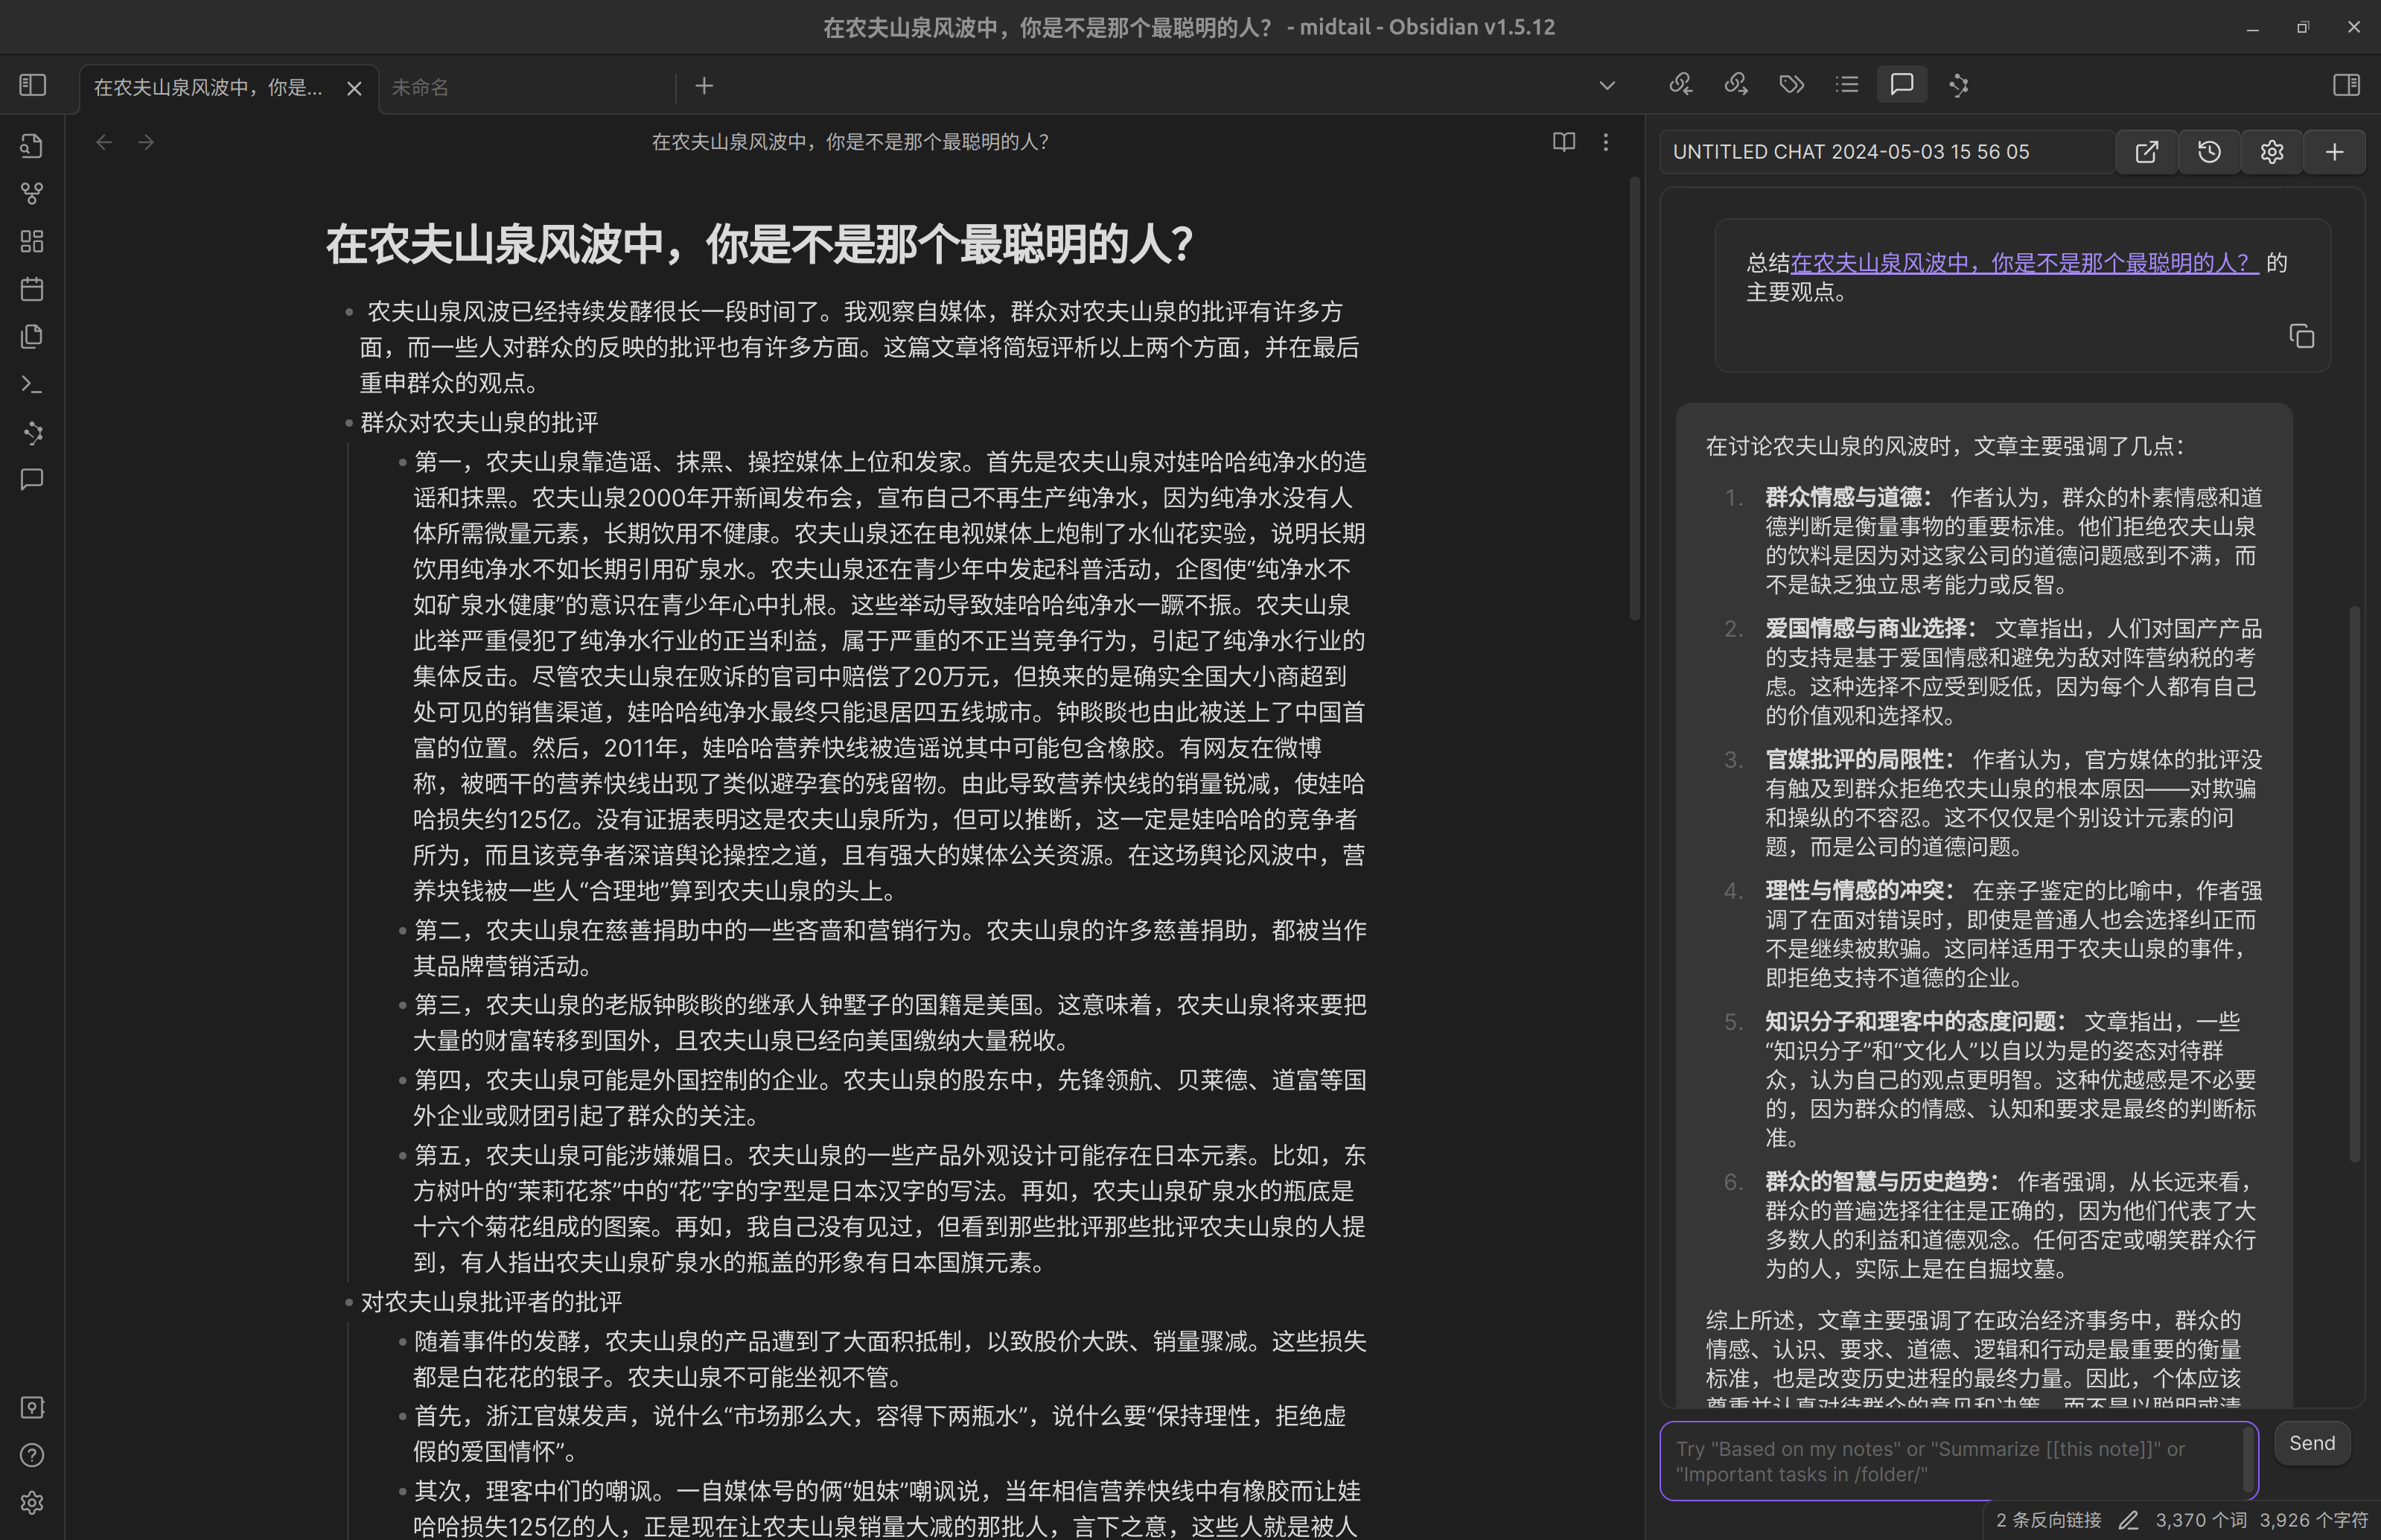
Task: Start a new chat with plus
Action: [x=2335, y=152]
